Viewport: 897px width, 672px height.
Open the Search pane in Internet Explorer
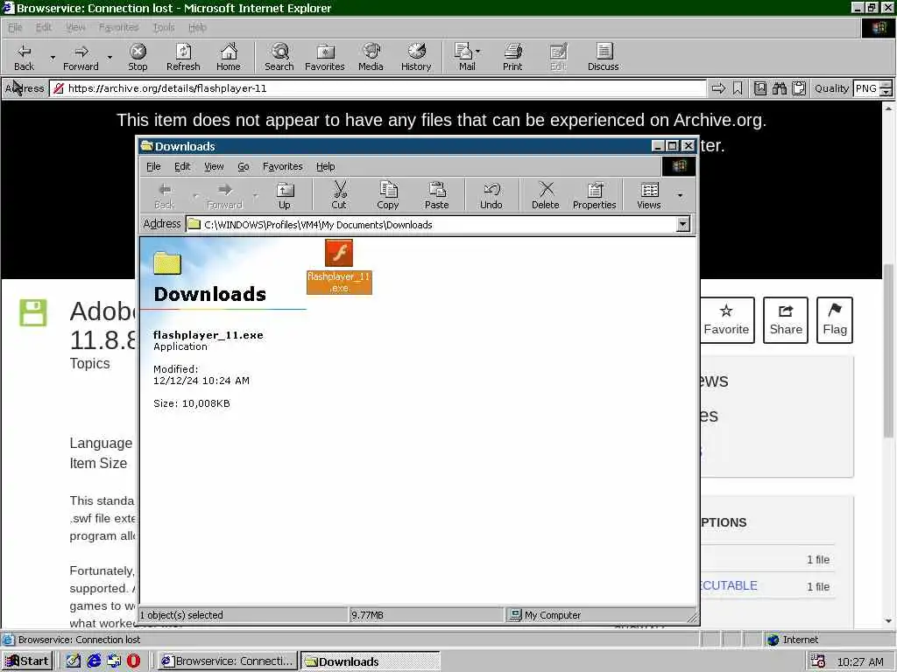pos(279,57)
